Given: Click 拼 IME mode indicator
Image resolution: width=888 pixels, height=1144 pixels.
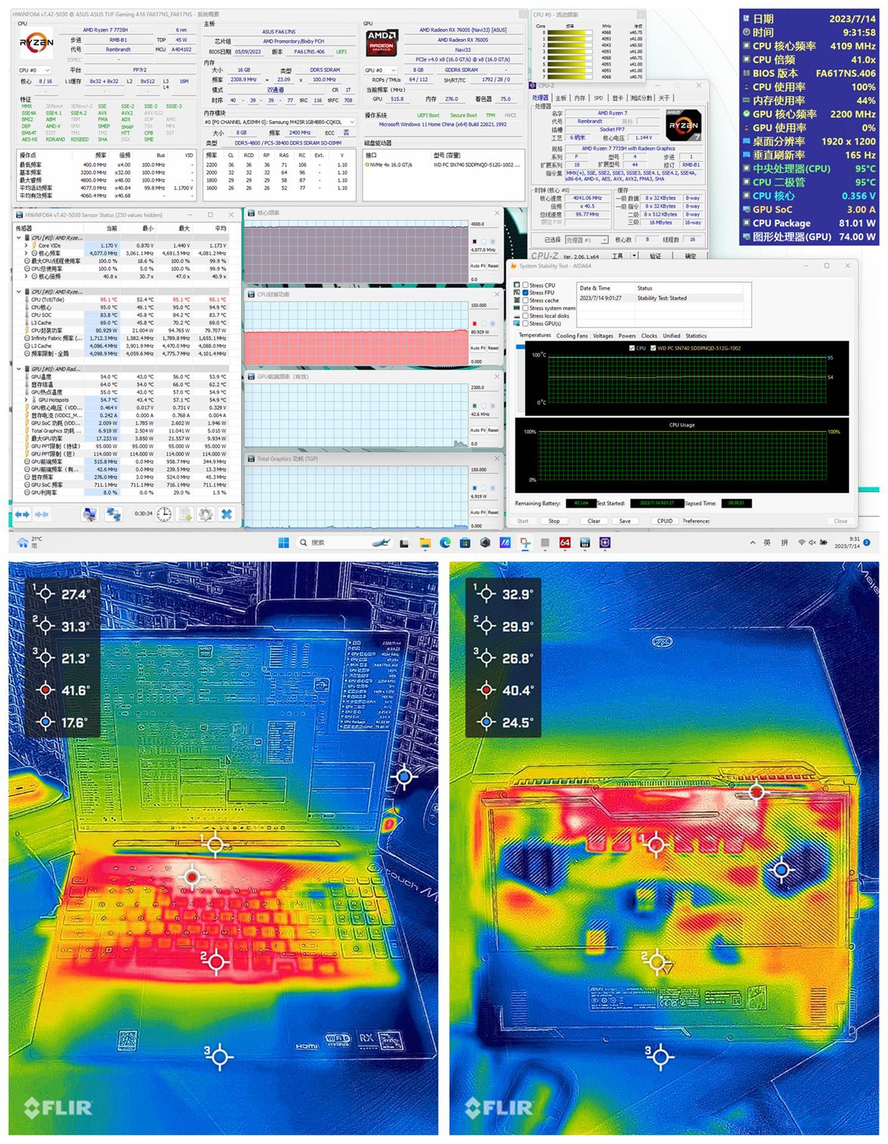Looking at the screenshot, I should click(x=784, y=542).
